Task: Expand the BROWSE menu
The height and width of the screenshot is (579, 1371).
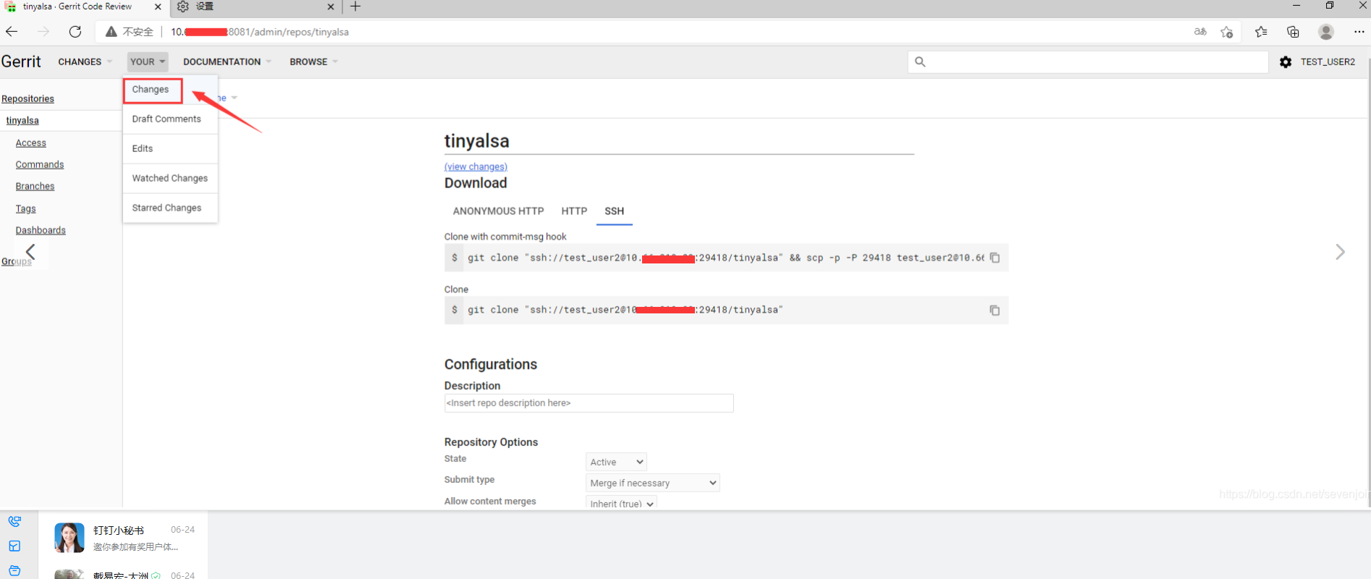Action: point(313,62)
